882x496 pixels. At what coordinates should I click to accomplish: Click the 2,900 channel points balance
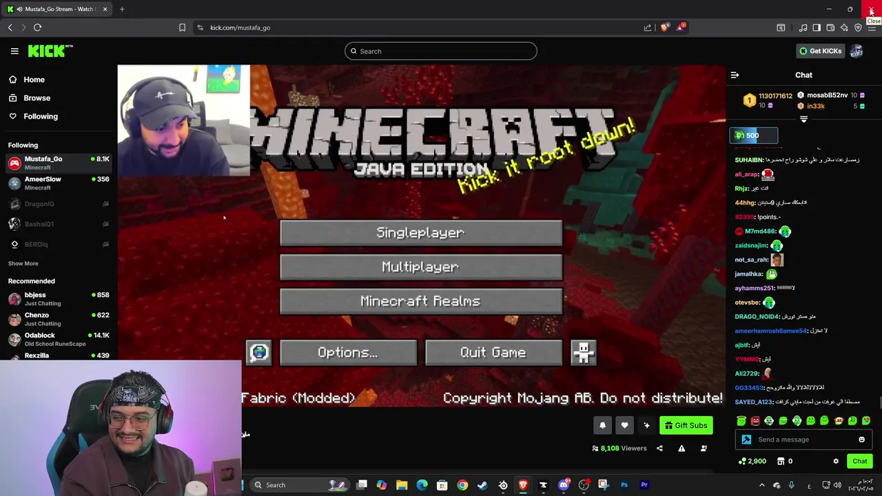click(752, 462)
